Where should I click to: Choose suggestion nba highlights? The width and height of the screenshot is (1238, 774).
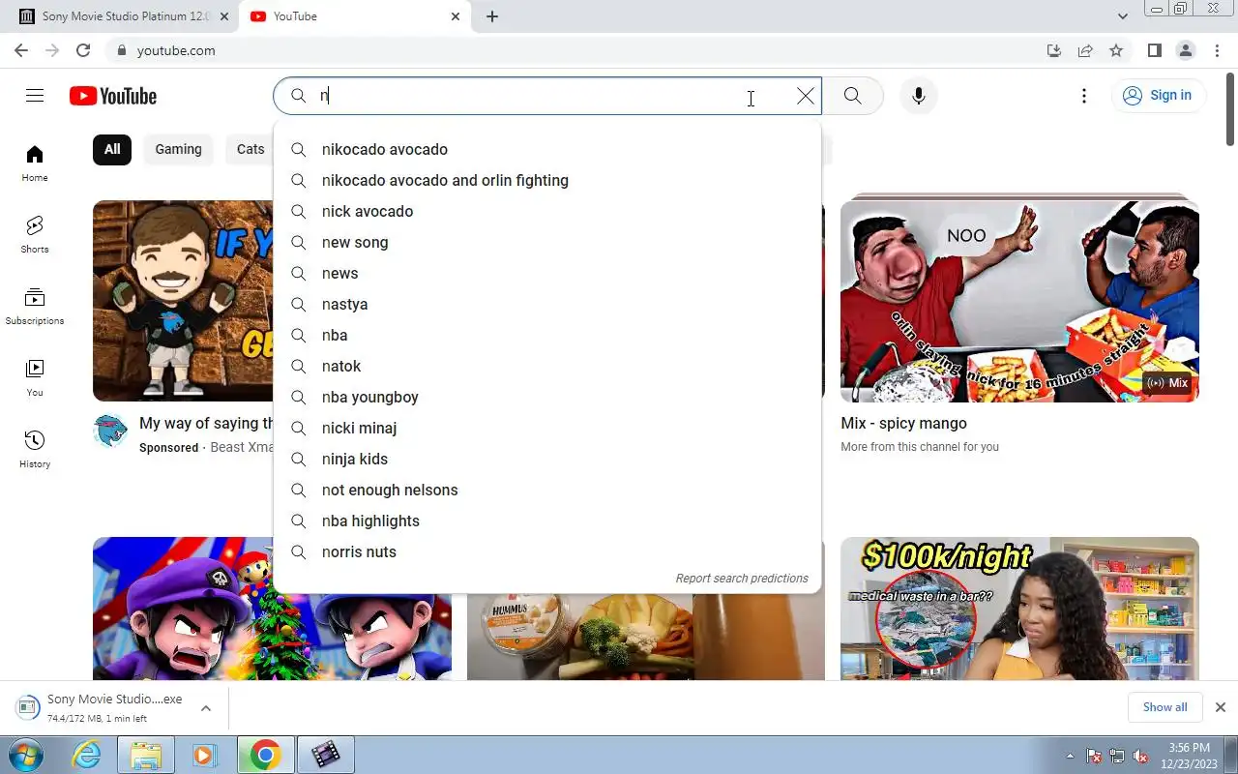(547, 521)
